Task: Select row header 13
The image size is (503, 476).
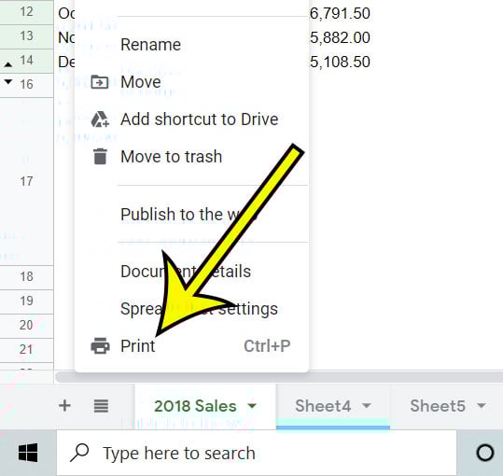Action: (27, 36)
